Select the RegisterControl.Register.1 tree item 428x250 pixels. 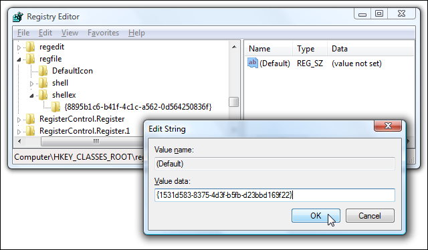point(85,131)
